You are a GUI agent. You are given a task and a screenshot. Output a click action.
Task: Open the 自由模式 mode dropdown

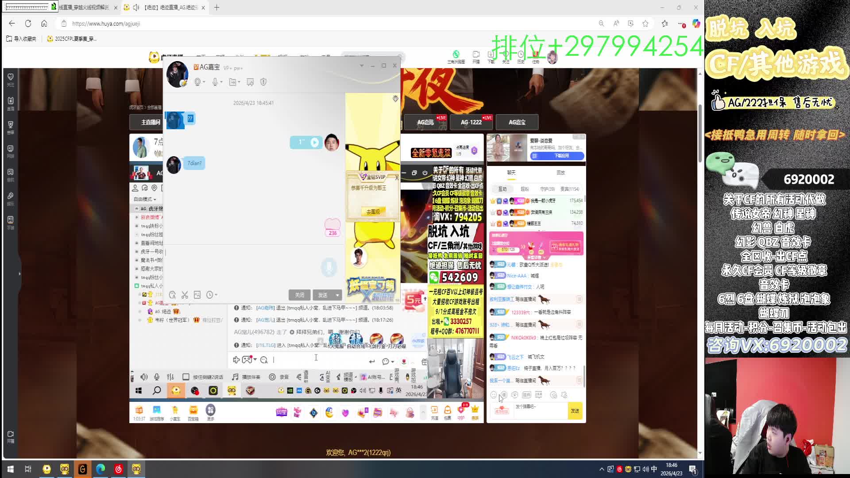pos(145,199)
